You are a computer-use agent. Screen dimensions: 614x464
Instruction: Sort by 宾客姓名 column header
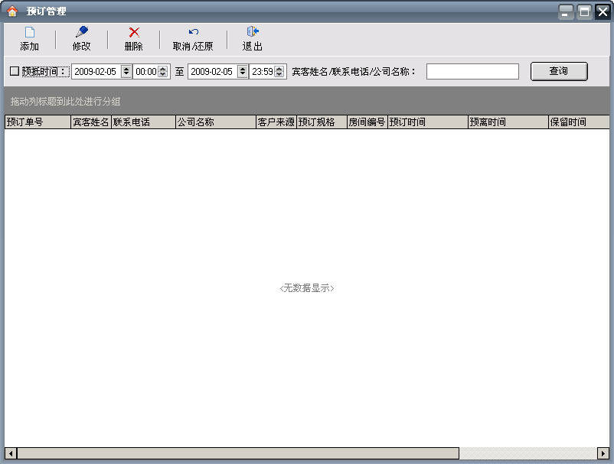point(91,122)
